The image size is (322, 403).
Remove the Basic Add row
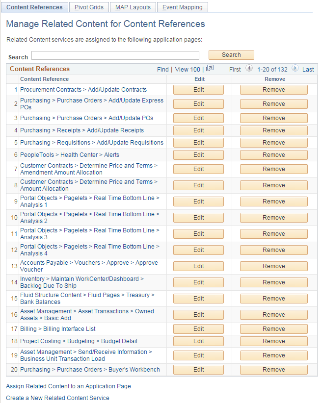[x=273, y=315]
